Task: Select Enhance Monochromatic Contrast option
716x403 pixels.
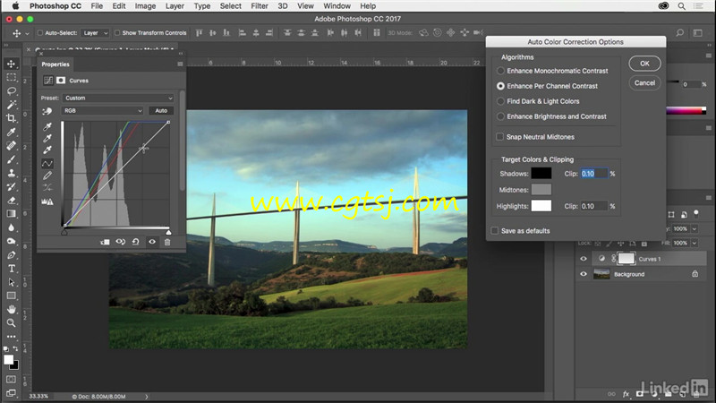Action: [500, 71]
